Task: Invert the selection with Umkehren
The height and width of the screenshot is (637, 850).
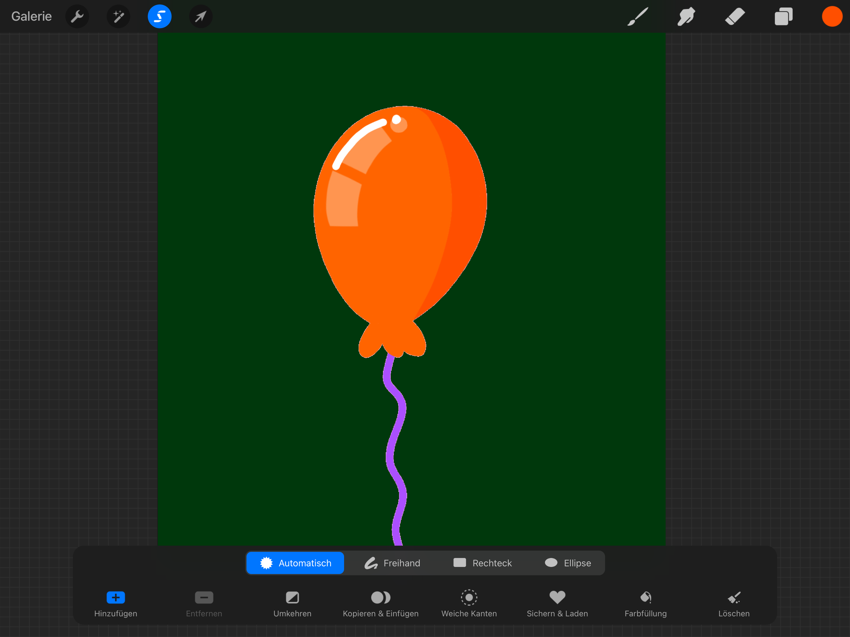Action: 292,604
